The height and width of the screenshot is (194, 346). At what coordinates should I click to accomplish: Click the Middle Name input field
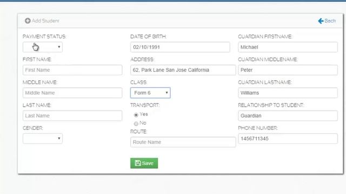pos(72,93)
